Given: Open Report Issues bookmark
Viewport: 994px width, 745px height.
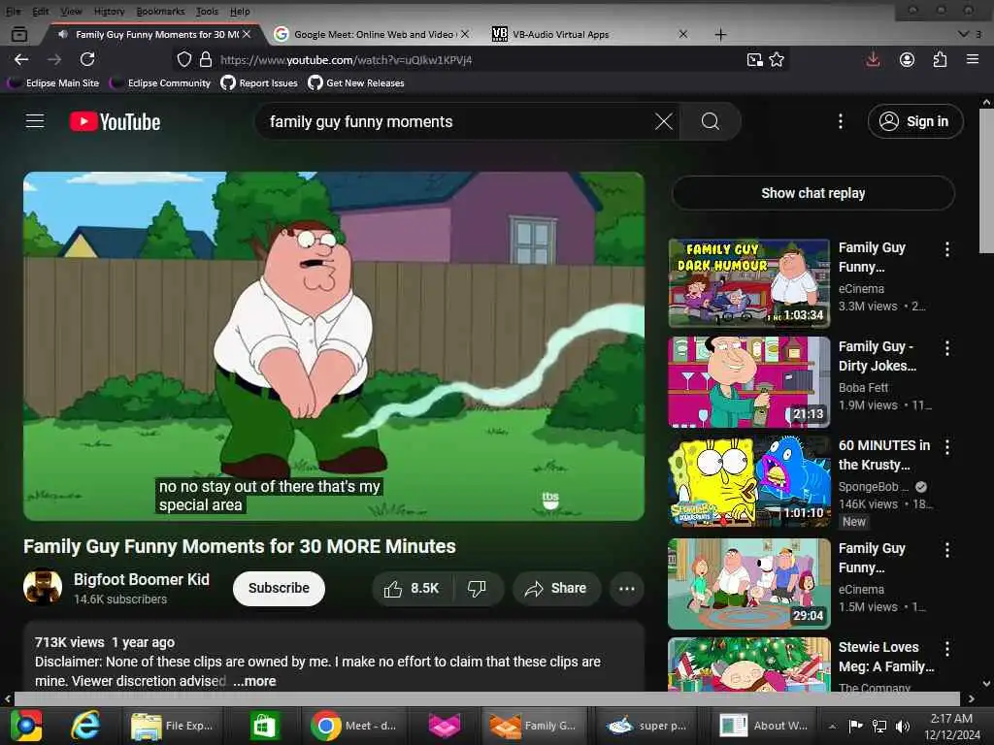Looking at the screenshot, I should pos(259,83).
